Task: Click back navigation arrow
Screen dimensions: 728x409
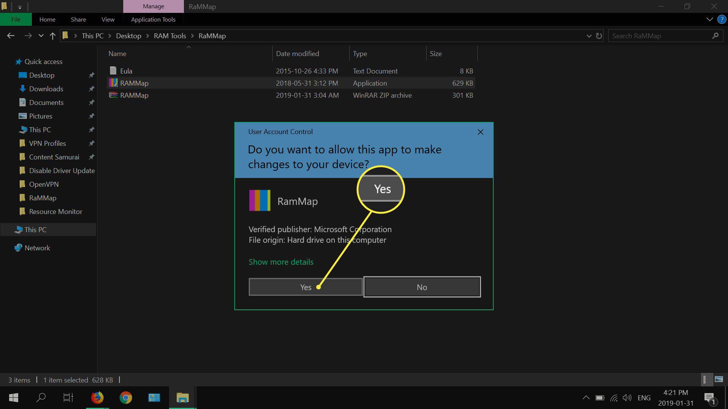Action: 11,36
